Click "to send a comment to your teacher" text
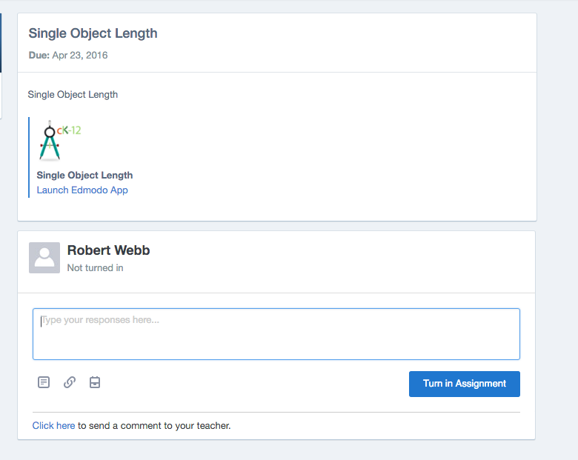The image size is (578, 460). (x=154, y=426)
